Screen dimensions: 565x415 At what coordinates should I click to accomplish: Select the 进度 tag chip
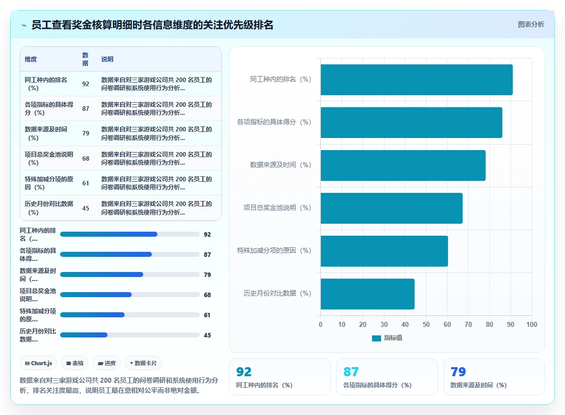pyautogui.click(x=106, y=363)
